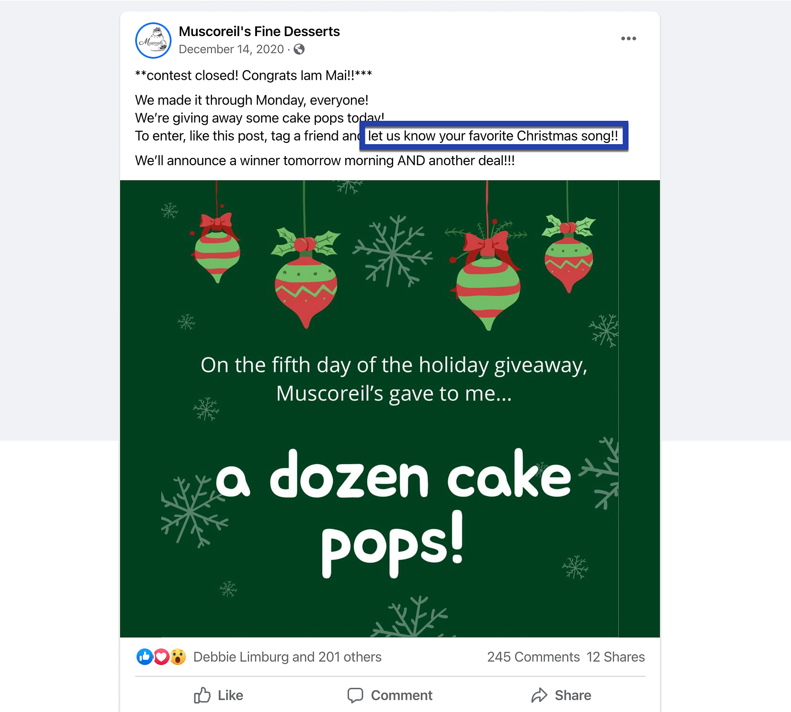This screenshot has width=791, height=712.
Task: Click the Comment button text
Action: 402,695
